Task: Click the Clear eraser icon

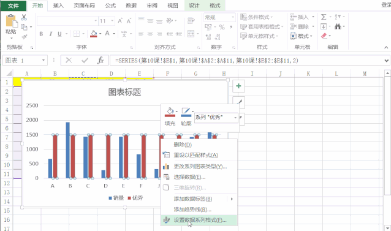Action: click(x=324, y=36)
